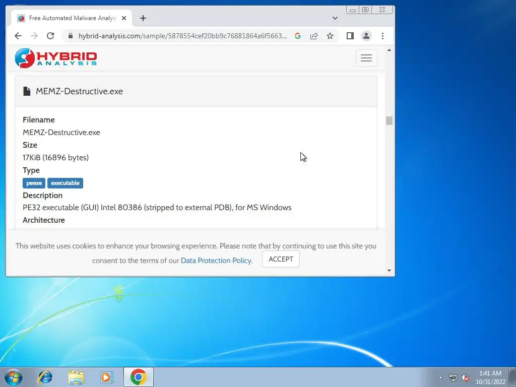Open the Data Protection Policy link
The image size is (516, 387).
coord(217,261)
